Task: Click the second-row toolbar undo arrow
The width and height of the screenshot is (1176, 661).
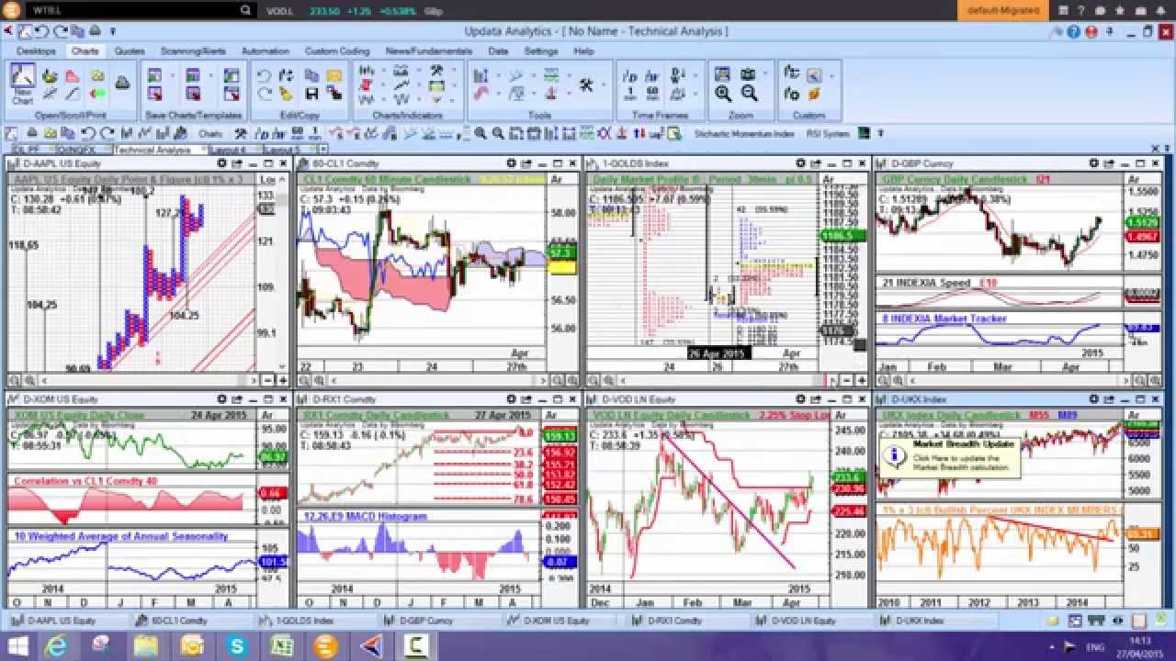Action: [89, 134]
